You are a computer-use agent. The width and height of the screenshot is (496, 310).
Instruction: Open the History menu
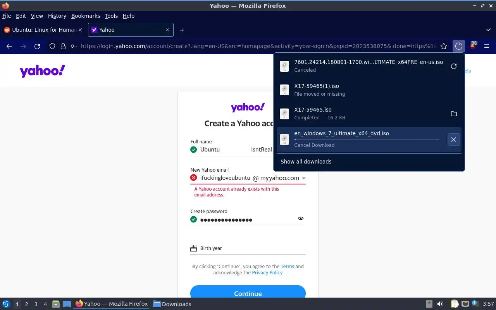(x=57, y=16)
